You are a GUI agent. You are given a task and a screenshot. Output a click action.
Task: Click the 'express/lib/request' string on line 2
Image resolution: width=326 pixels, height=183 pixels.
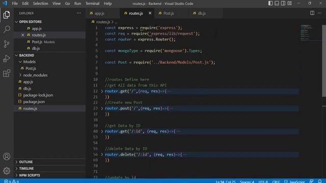pos(172,34)
